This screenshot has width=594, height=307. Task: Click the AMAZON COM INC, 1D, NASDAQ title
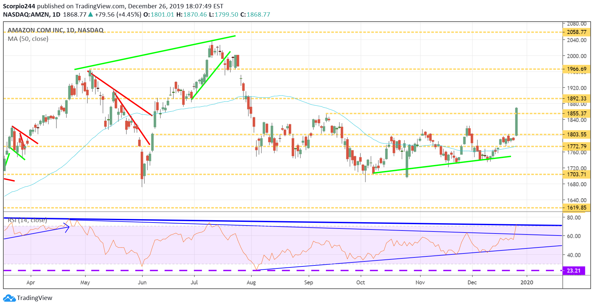coord(56,30)
